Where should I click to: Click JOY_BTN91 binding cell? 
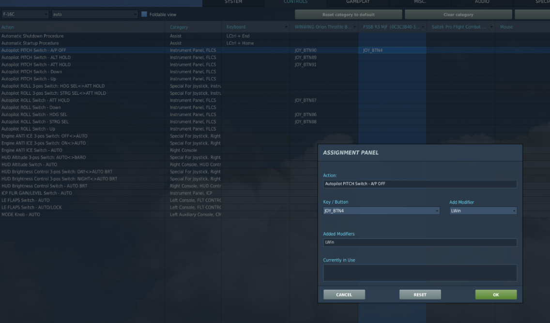click(324, 64)
